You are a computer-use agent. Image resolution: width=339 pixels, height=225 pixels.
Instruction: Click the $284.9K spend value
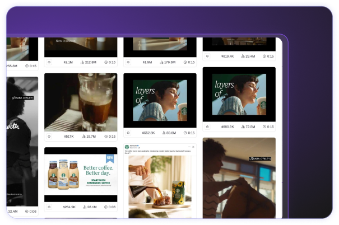pyautogui.click(x=69, y=207)
